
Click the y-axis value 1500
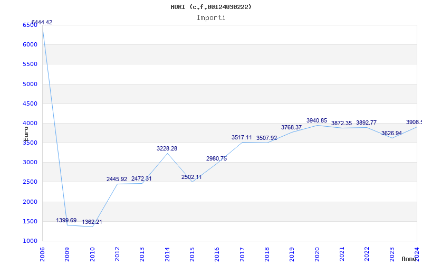coord(30,221)
